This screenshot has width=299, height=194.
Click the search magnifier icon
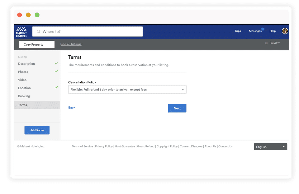39,32
